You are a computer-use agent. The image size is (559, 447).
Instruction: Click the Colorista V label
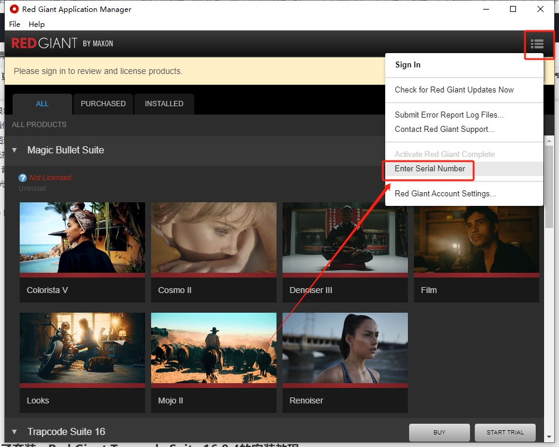coord(47,290)
